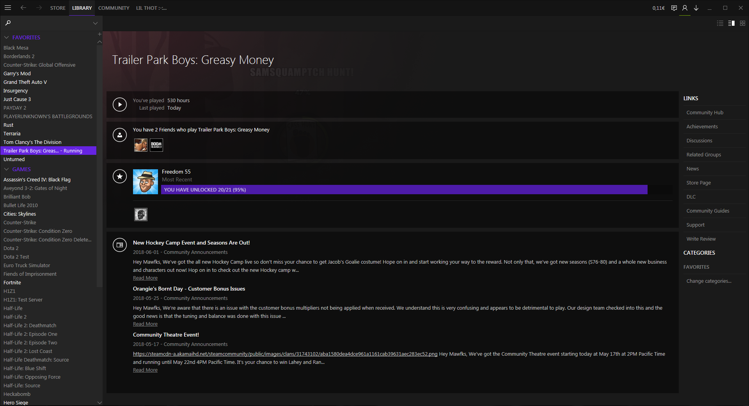The height and width of the screenshot is (406, 749).
Task: Select Half-Life 2: Episode Two
Action: tap(48, 342)
